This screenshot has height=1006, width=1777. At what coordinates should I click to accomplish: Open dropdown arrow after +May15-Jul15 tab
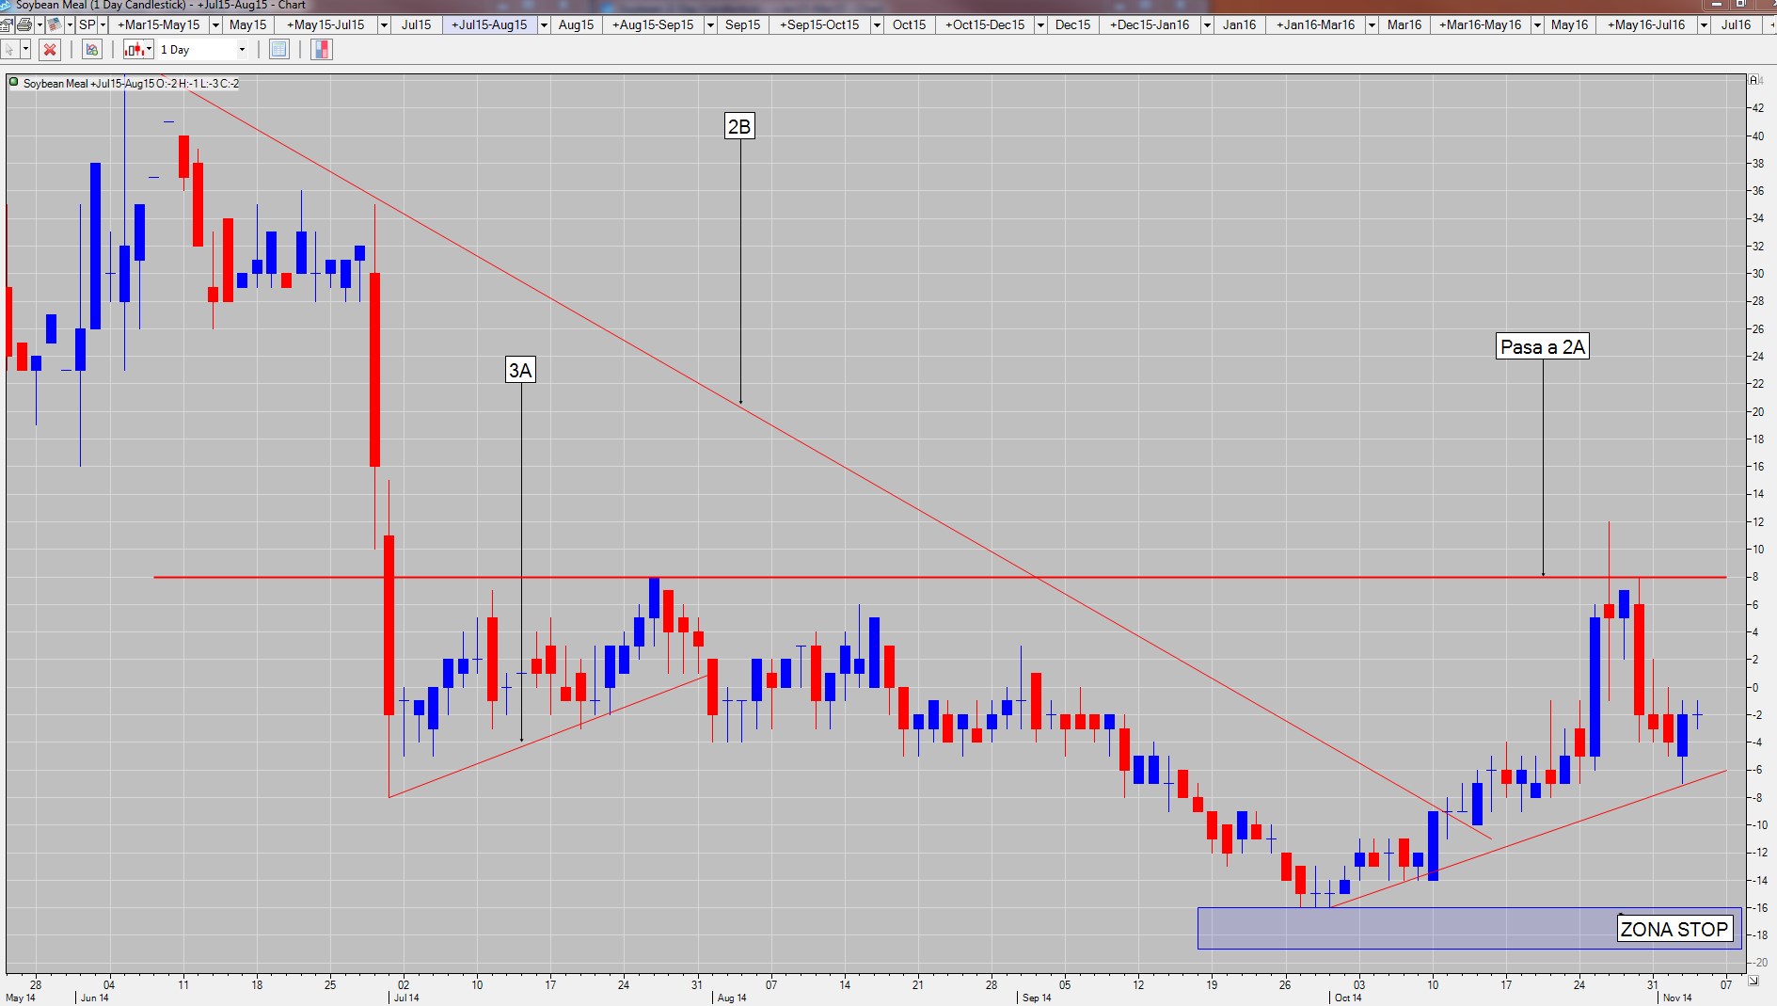coord(384,24)
